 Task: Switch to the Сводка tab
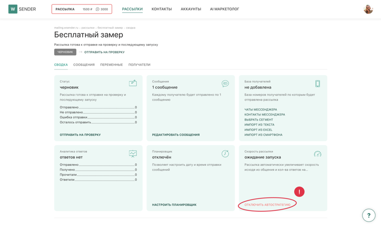coord(61,64)
